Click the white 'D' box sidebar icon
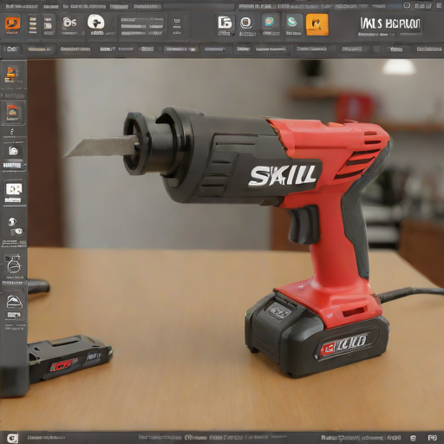This screenshot has height=444, width=444. point(14,190)
